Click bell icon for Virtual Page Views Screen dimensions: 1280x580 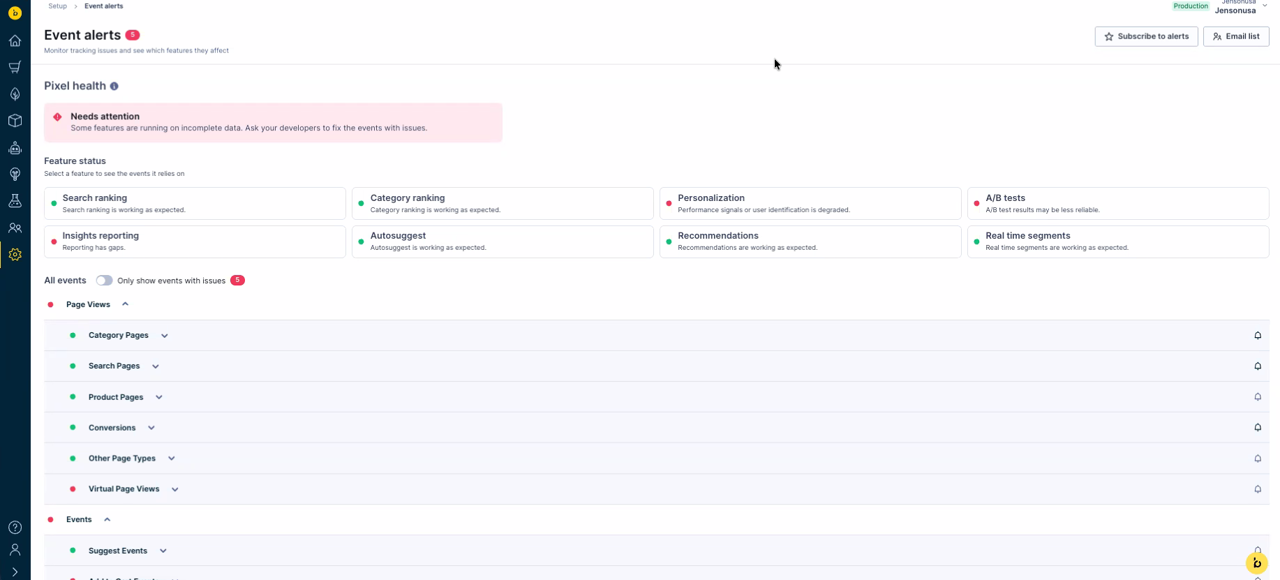(1258, 489)
